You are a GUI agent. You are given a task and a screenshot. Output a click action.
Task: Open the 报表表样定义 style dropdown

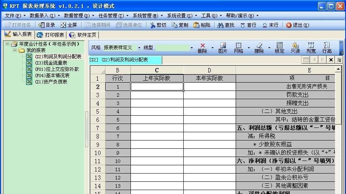(139, 48)
